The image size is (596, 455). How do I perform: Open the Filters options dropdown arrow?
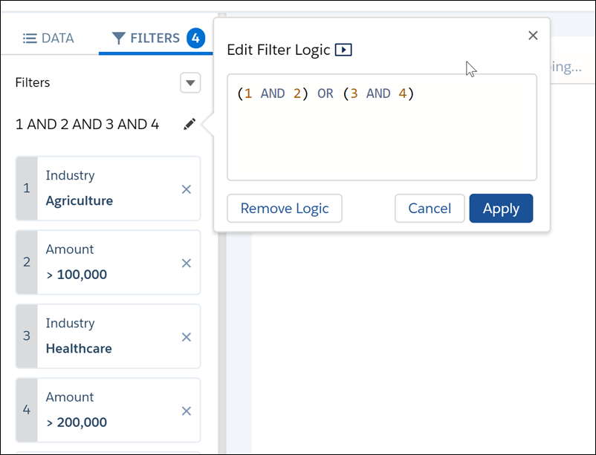tap(190, 82)
